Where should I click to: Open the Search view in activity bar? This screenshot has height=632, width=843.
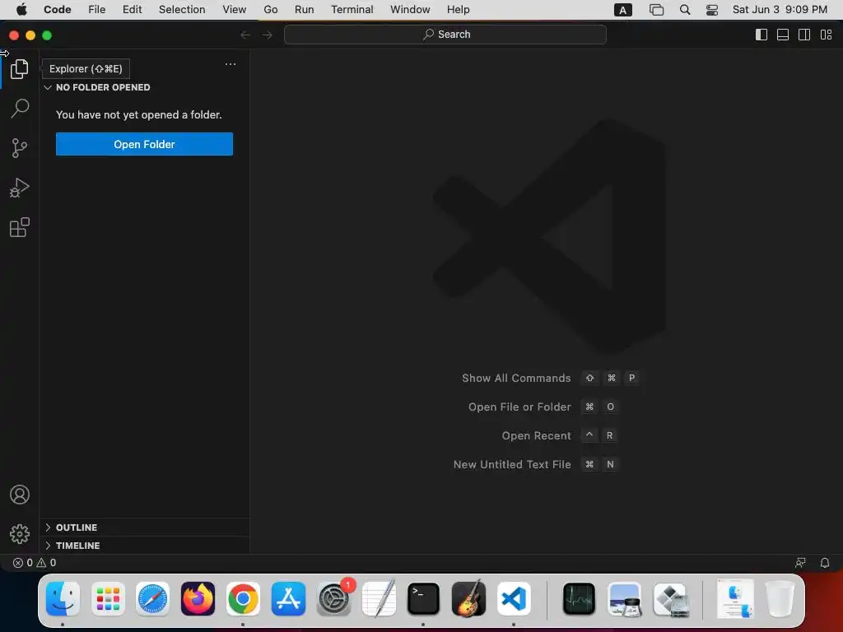coord(20,108)
